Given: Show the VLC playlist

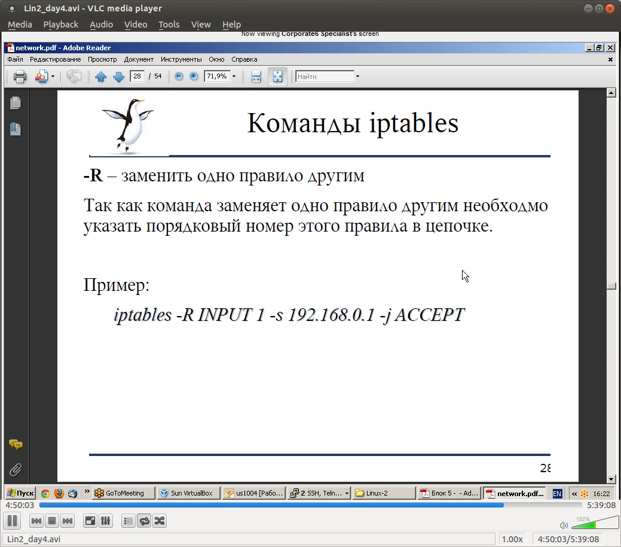Looking at the screenshot, I should click(128, 521).
